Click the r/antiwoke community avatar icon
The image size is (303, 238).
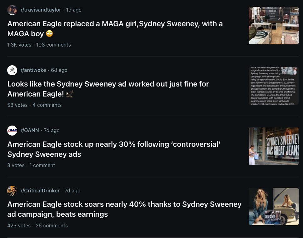pyautogui.click(x=12, y=70)
